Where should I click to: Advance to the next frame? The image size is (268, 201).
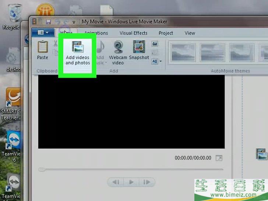pos(147,182)
